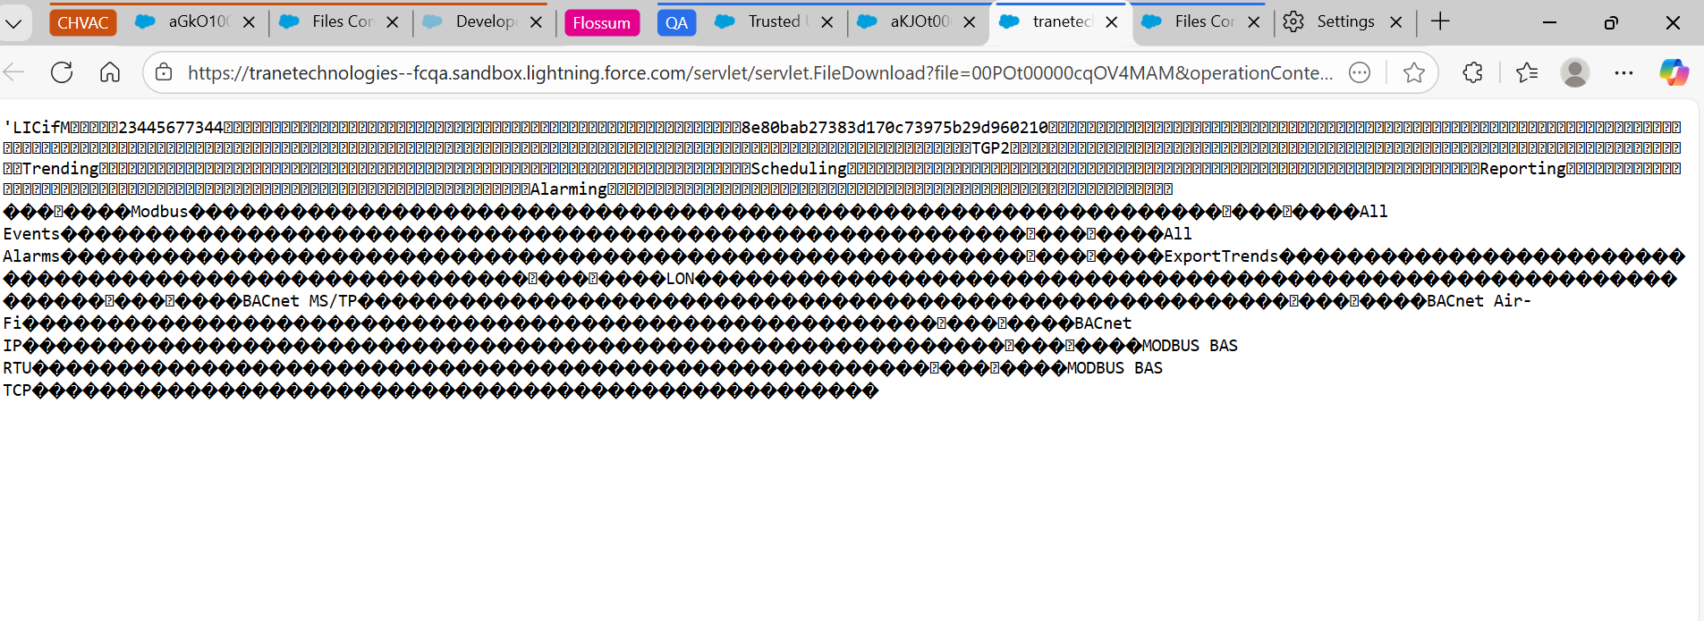Select the QA tab group label
The height and width of the screenshot is (621, 1704).
677,23
